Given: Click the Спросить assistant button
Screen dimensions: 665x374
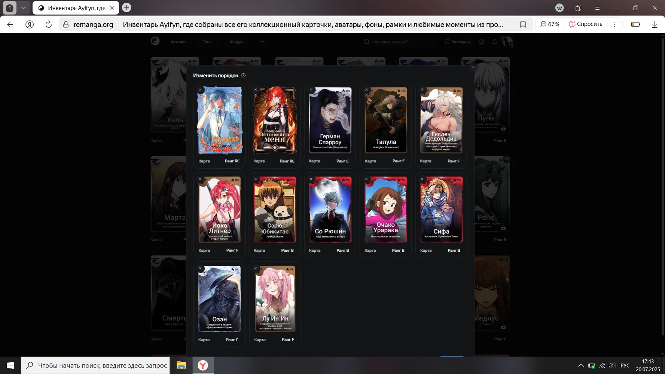Looking at the screenshot, I should (x=586, y=24).
